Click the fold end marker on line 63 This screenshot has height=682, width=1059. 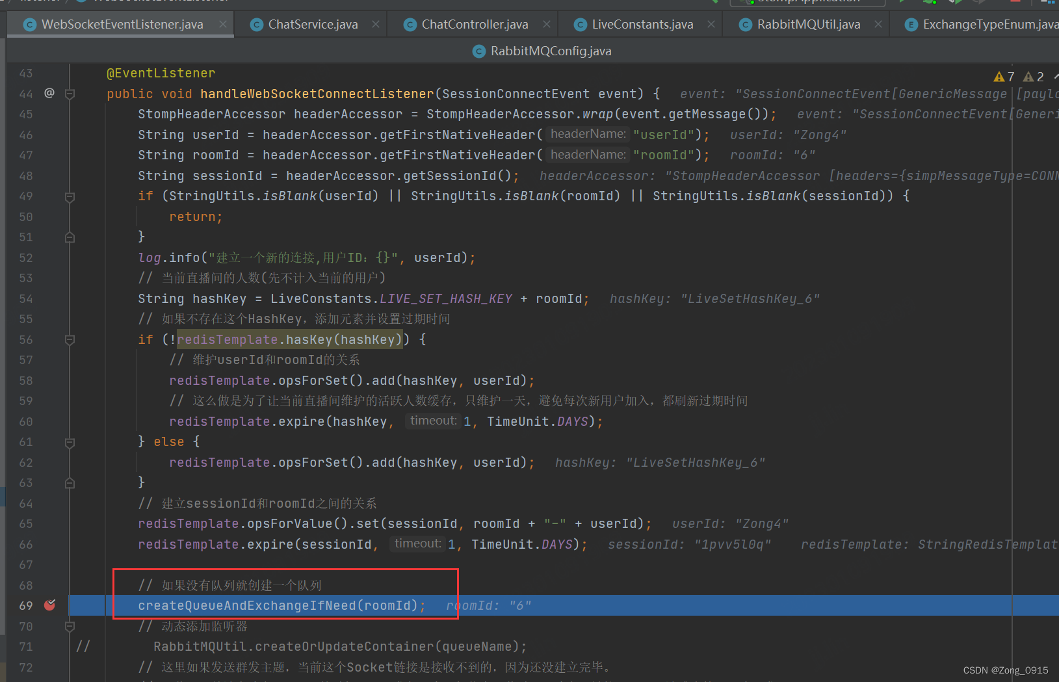click(x=70, y=483)
